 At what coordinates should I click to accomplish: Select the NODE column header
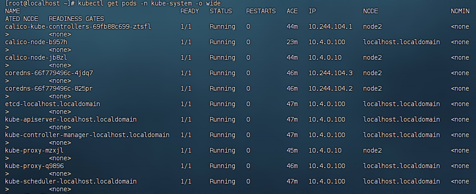coord(370,11)
